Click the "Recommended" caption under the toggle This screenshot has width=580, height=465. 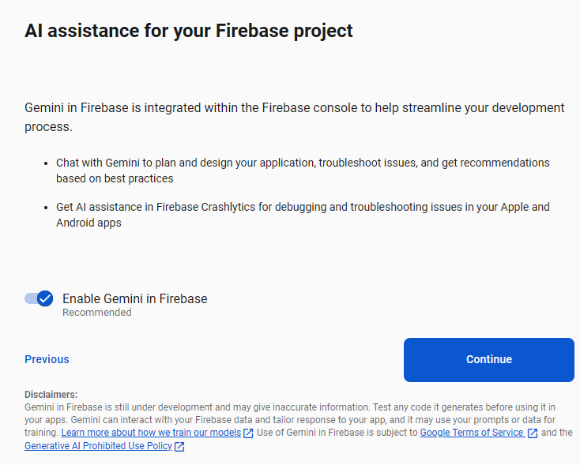pos(97,313)
